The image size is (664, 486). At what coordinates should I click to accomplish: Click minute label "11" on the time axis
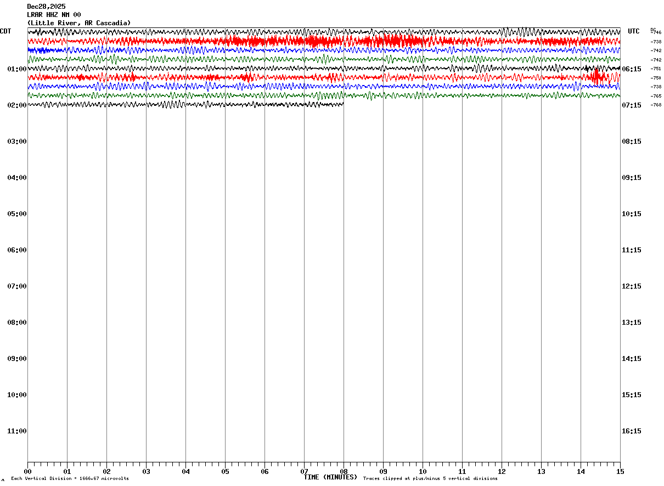point(462,471)
